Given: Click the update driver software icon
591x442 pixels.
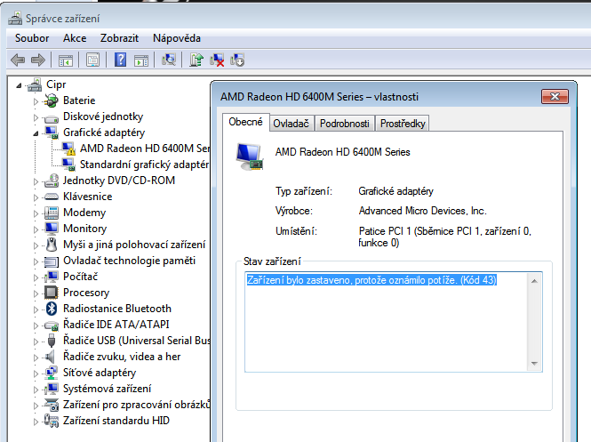Looking at the screenshot, I should click(x=196, y=60).
